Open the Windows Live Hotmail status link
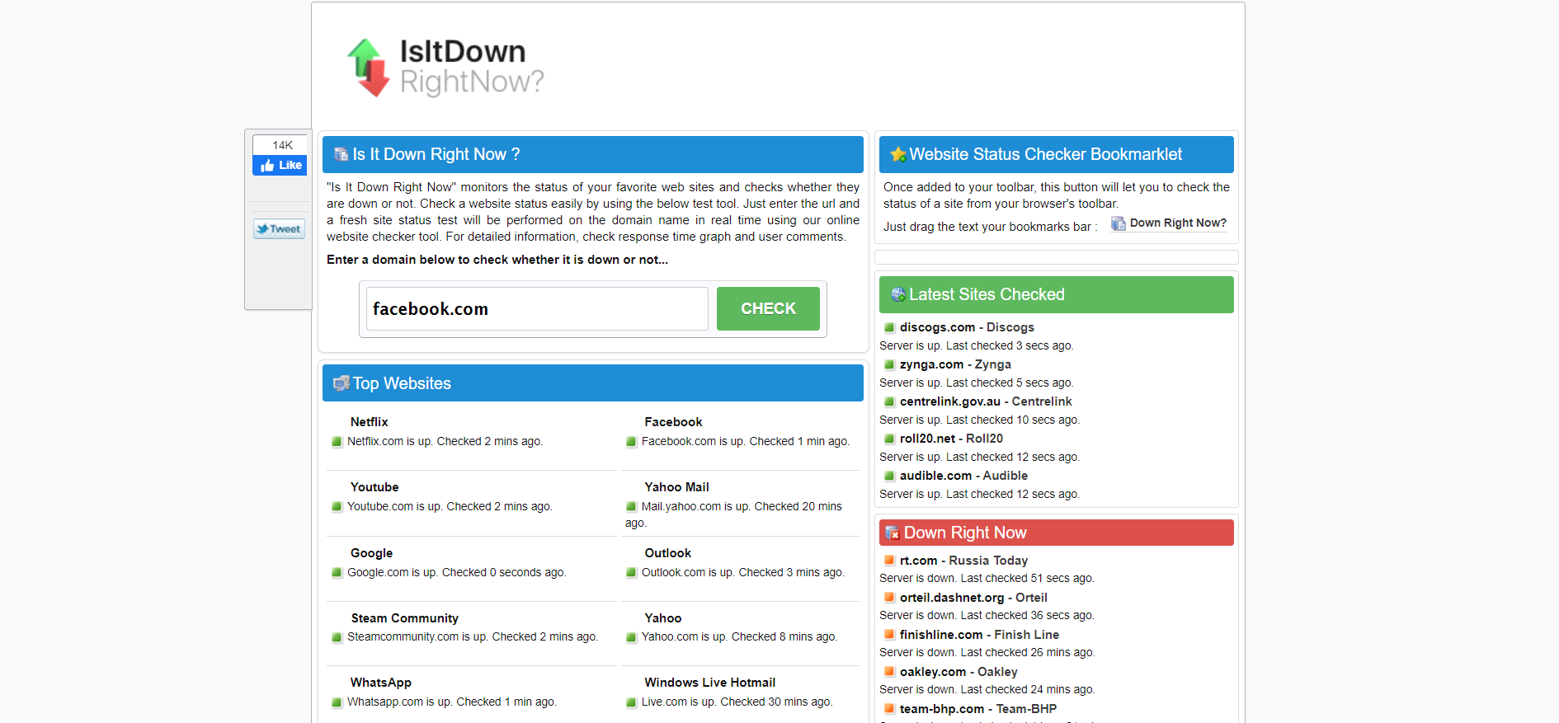1559x723 pixels. pyautogui.click(x=709, y=683)
